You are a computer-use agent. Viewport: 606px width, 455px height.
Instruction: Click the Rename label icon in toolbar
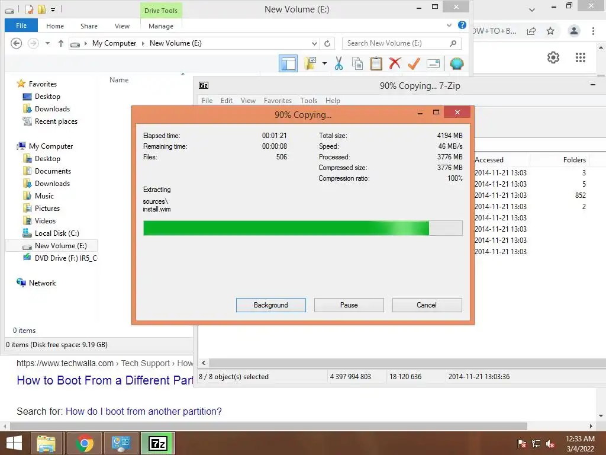pos(433,63)
